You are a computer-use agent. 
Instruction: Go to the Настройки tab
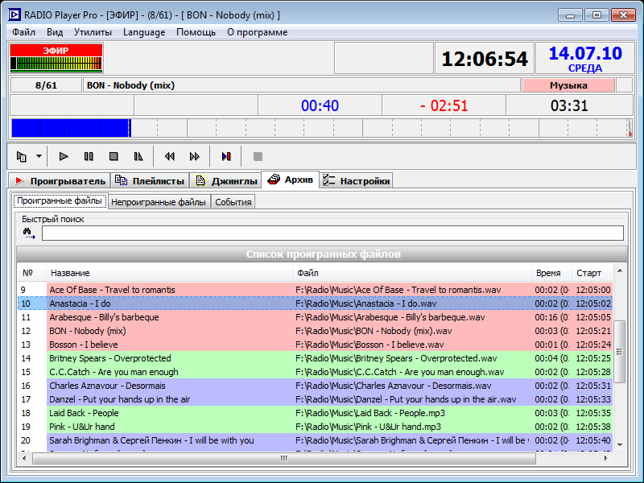tap(357, 180)
